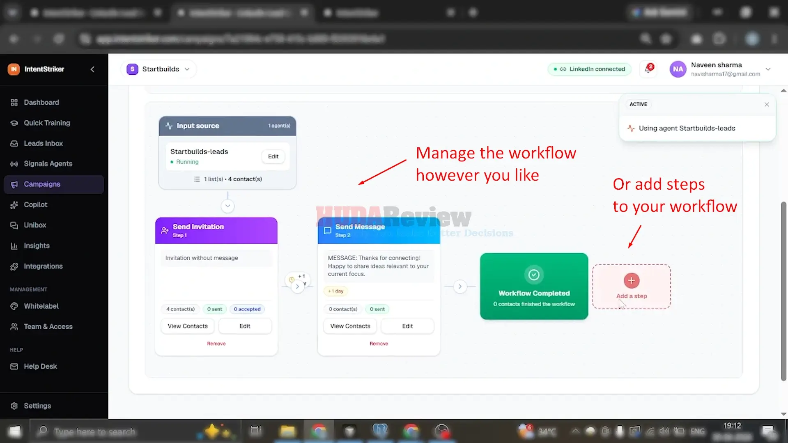Click the scrollbar up arrow
The width and height of the screenshot is (788, 443).
783,90
